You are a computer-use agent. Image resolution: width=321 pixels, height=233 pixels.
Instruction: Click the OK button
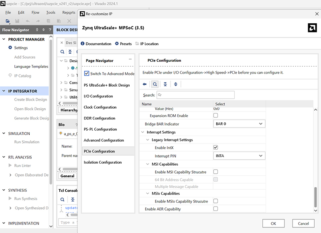[273, 223]
